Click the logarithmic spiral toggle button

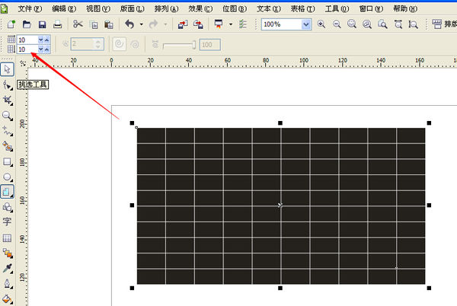pyautogui.click(x=135, y=44)
